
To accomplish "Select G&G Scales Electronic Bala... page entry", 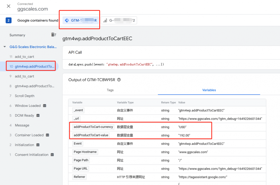I will point(33,47).
